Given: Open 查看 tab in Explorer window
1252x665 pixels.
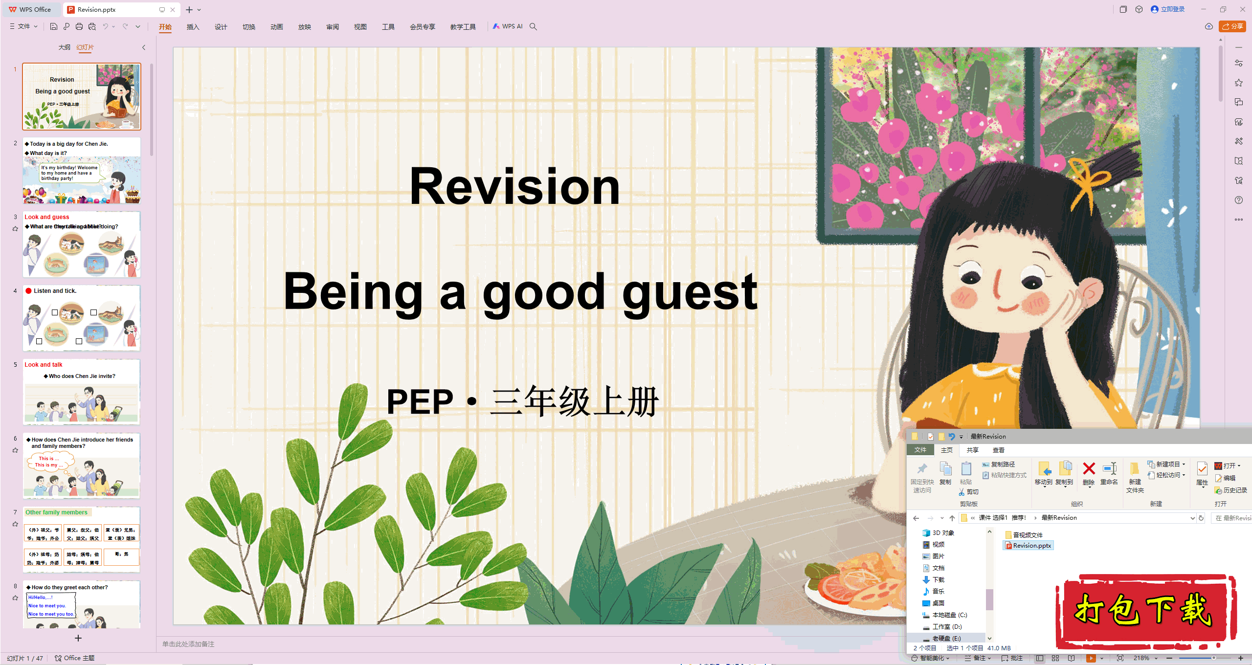Looking at the screenshot, I should tap(999, 450).
